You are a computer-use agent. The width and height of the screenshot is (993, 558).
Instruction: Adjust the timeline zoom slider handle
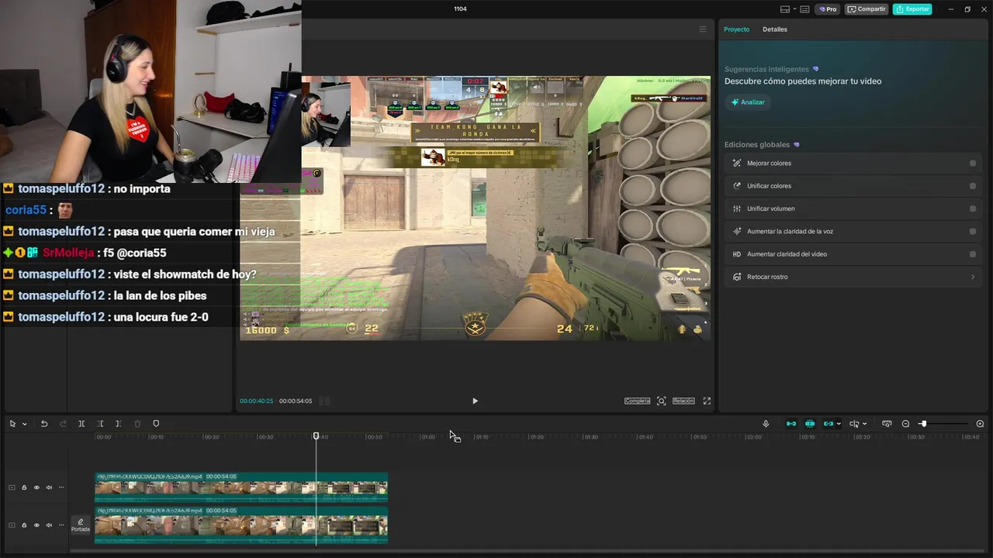tap(923, 424)
